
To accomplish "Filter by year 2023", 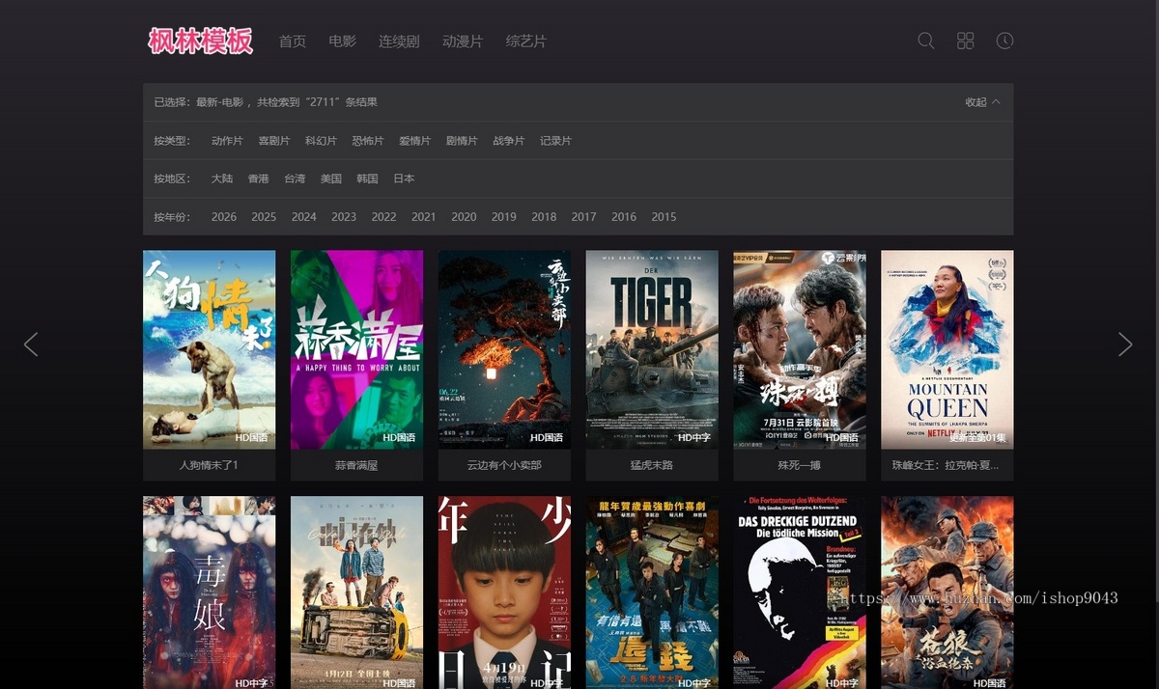I will (x=344, y=217).
